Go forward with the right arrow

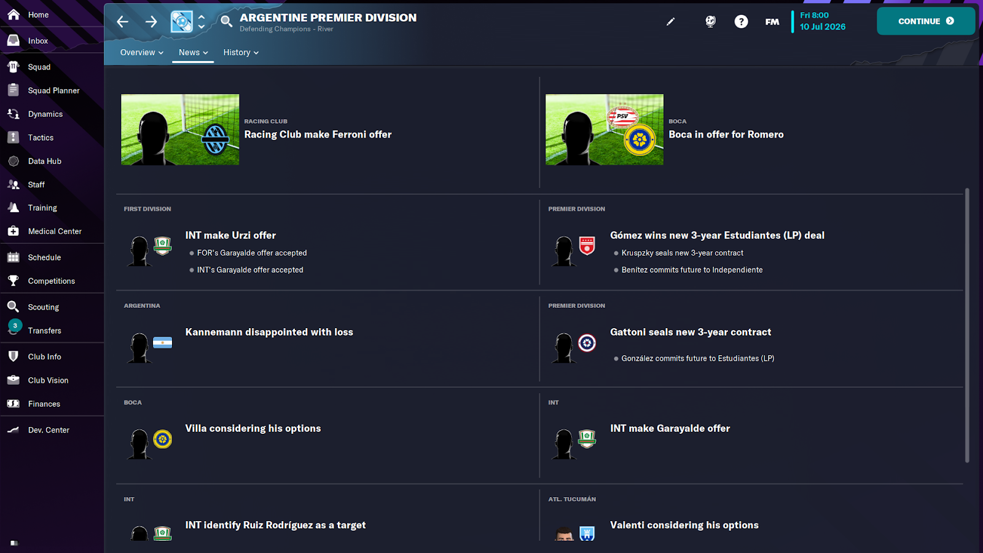[x=151, y=22]
